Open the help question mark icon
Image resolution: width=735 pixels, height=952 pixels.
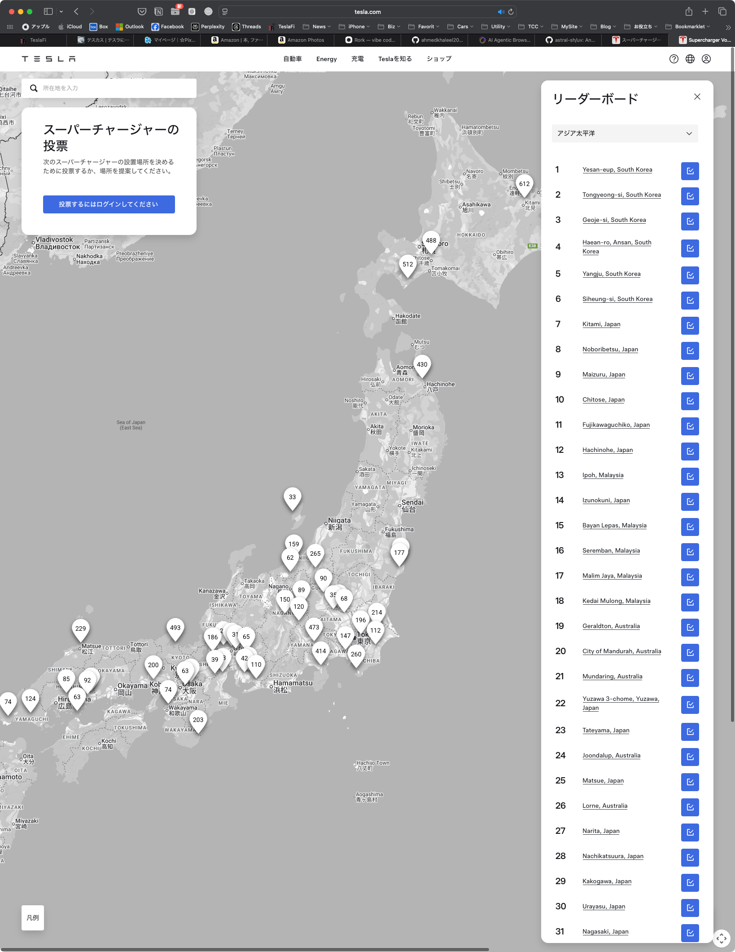tap(674, 59)
